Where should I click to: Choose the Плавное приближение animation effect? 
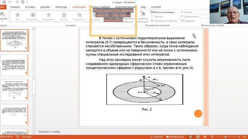(x=79, y=16)
